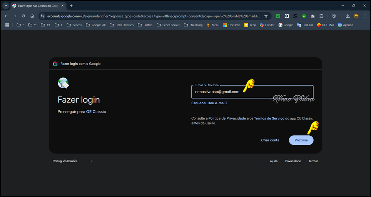This screenshot has height=197, width=371.
Task: Read the Política de Privacidade link
Action: click(227, 118)
